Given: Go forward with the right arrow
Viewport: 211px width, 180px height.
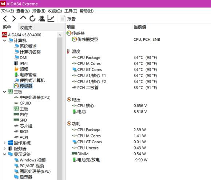Looking at the screenshot, I should pos(14,19).
